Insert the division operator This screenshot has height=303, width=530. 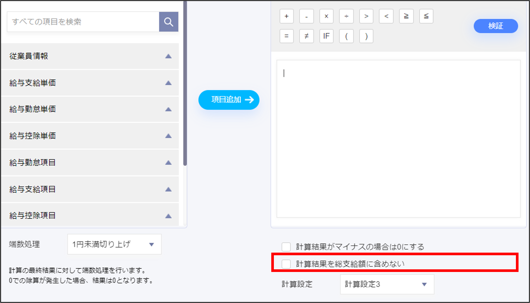346,16
